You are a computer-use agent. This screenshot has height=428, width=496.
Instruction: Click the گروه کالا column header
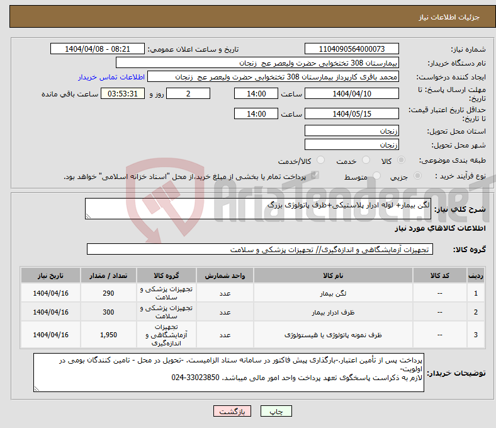[166, 275]
